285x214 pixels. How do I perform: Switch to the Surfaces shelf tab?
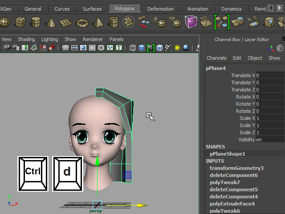pyautogui.click(x=92, y=9)
